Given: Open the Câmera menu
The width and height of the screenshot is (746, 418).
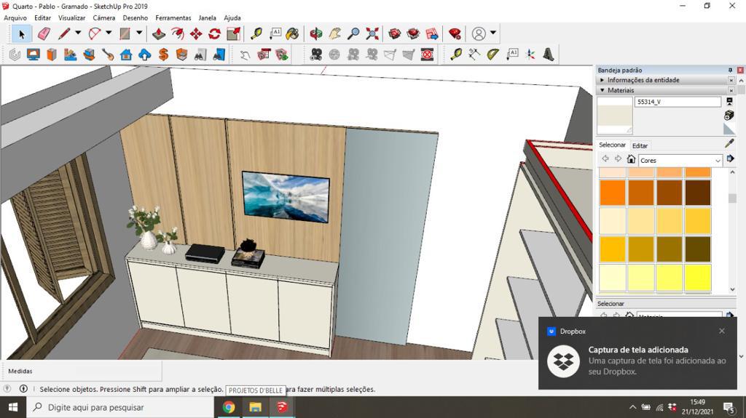Looking at the screenshot, I should (103, 18).
